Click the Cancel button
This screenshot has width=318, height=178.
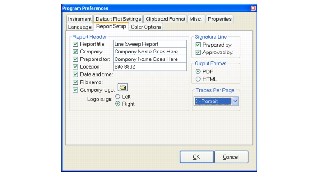click(231, 157)
